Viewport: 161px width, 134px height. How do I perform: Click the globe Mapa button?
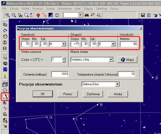coord(127,59)
